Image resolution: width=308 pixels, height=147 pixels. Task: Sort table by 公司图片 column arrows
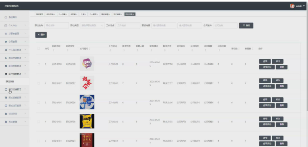[90, 48]
